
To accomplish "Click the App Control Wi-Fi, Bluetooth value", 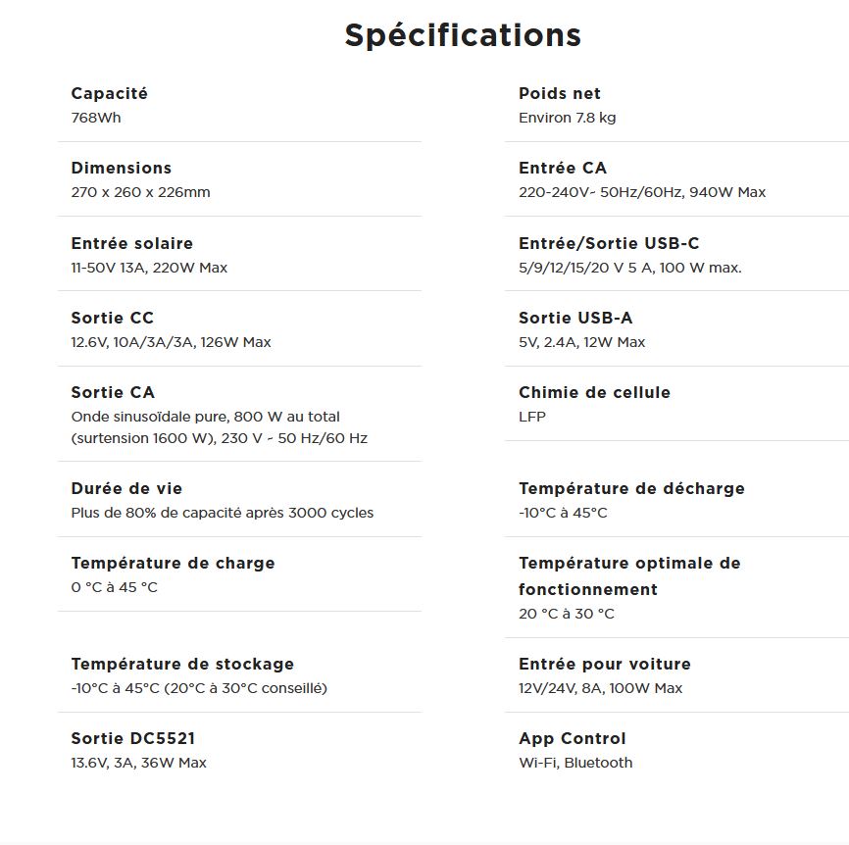I will (575, 763).
